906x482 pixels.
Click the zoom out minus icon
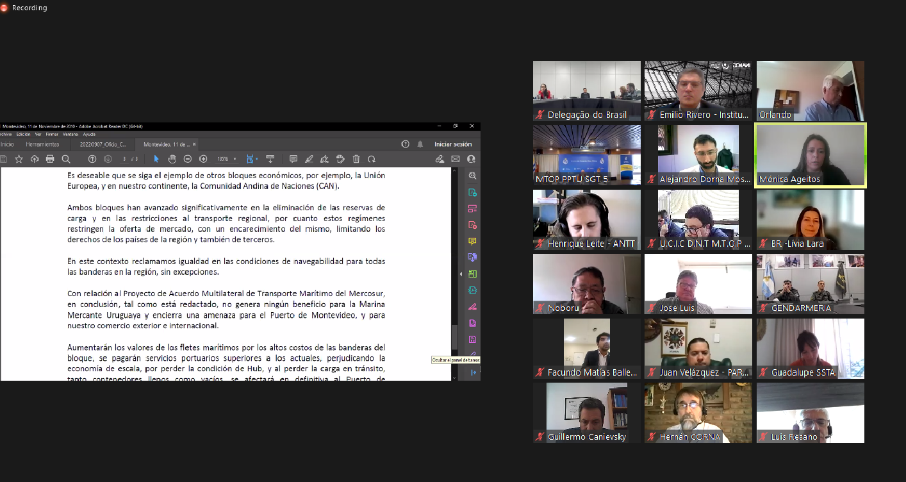tap(188, 159)
